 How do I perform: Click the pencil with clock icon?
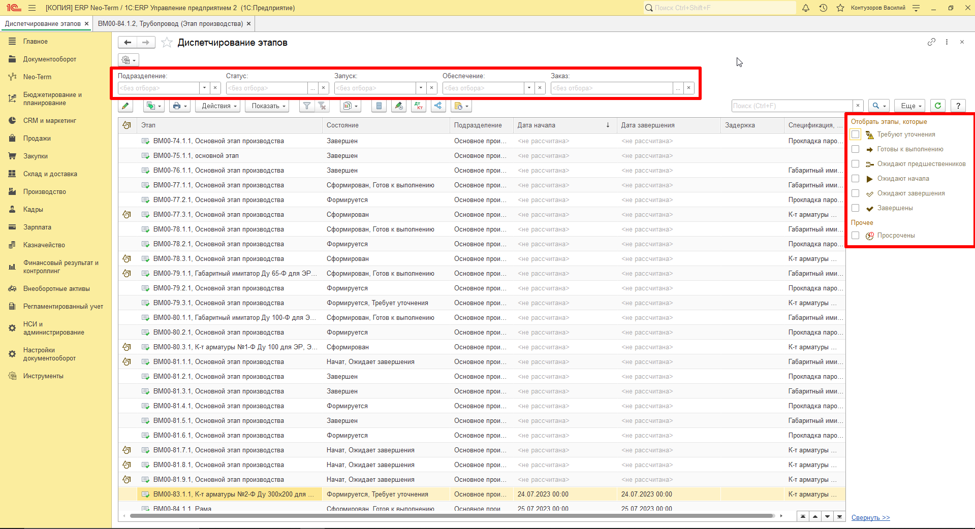click(x=399, y=106)
